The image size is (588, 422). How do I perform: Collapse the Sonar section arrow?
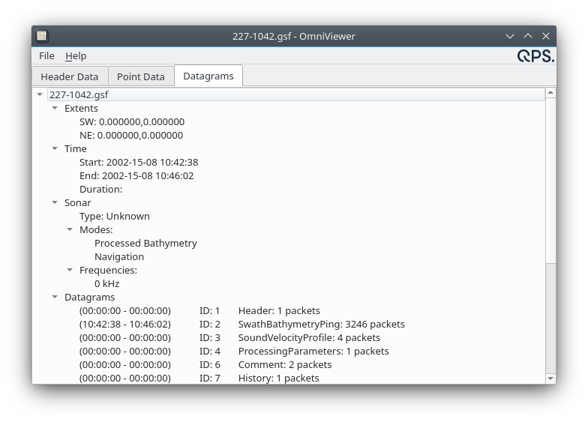pyautogui.click(x=55, y=203)
